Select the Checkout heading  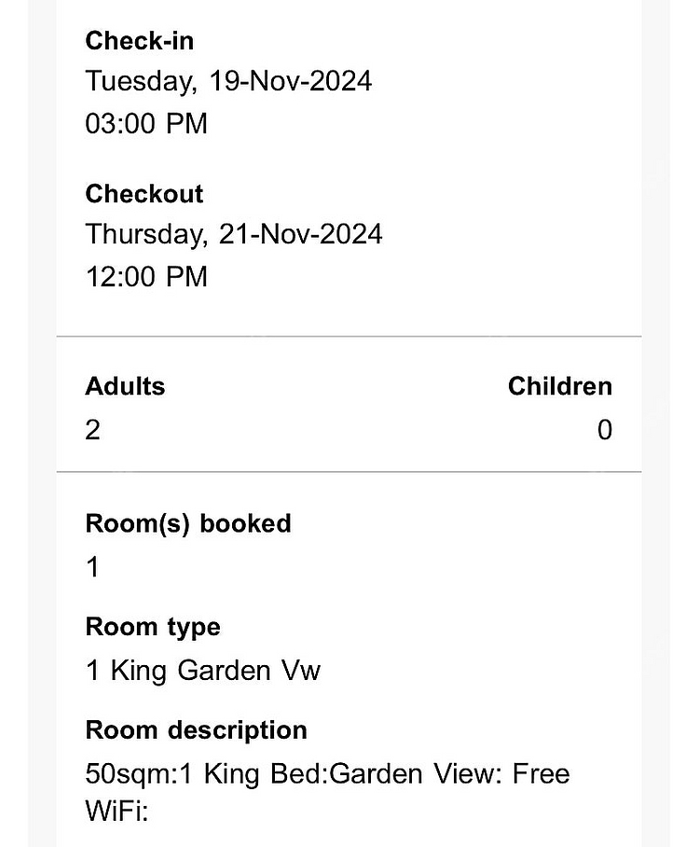pyautogui.click(x=144, y=194)
